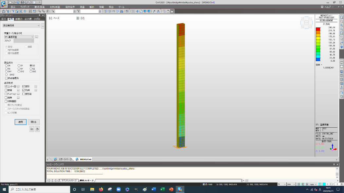Select the DY displacement component radio
This screenshot has height=193, width=344.
tap(19, 66)
